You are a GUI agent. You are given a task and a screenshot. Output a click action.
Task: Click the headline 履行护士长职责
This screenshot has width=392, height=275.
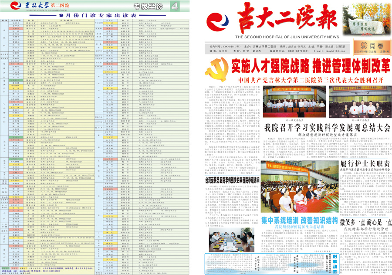tap(365, 163)
